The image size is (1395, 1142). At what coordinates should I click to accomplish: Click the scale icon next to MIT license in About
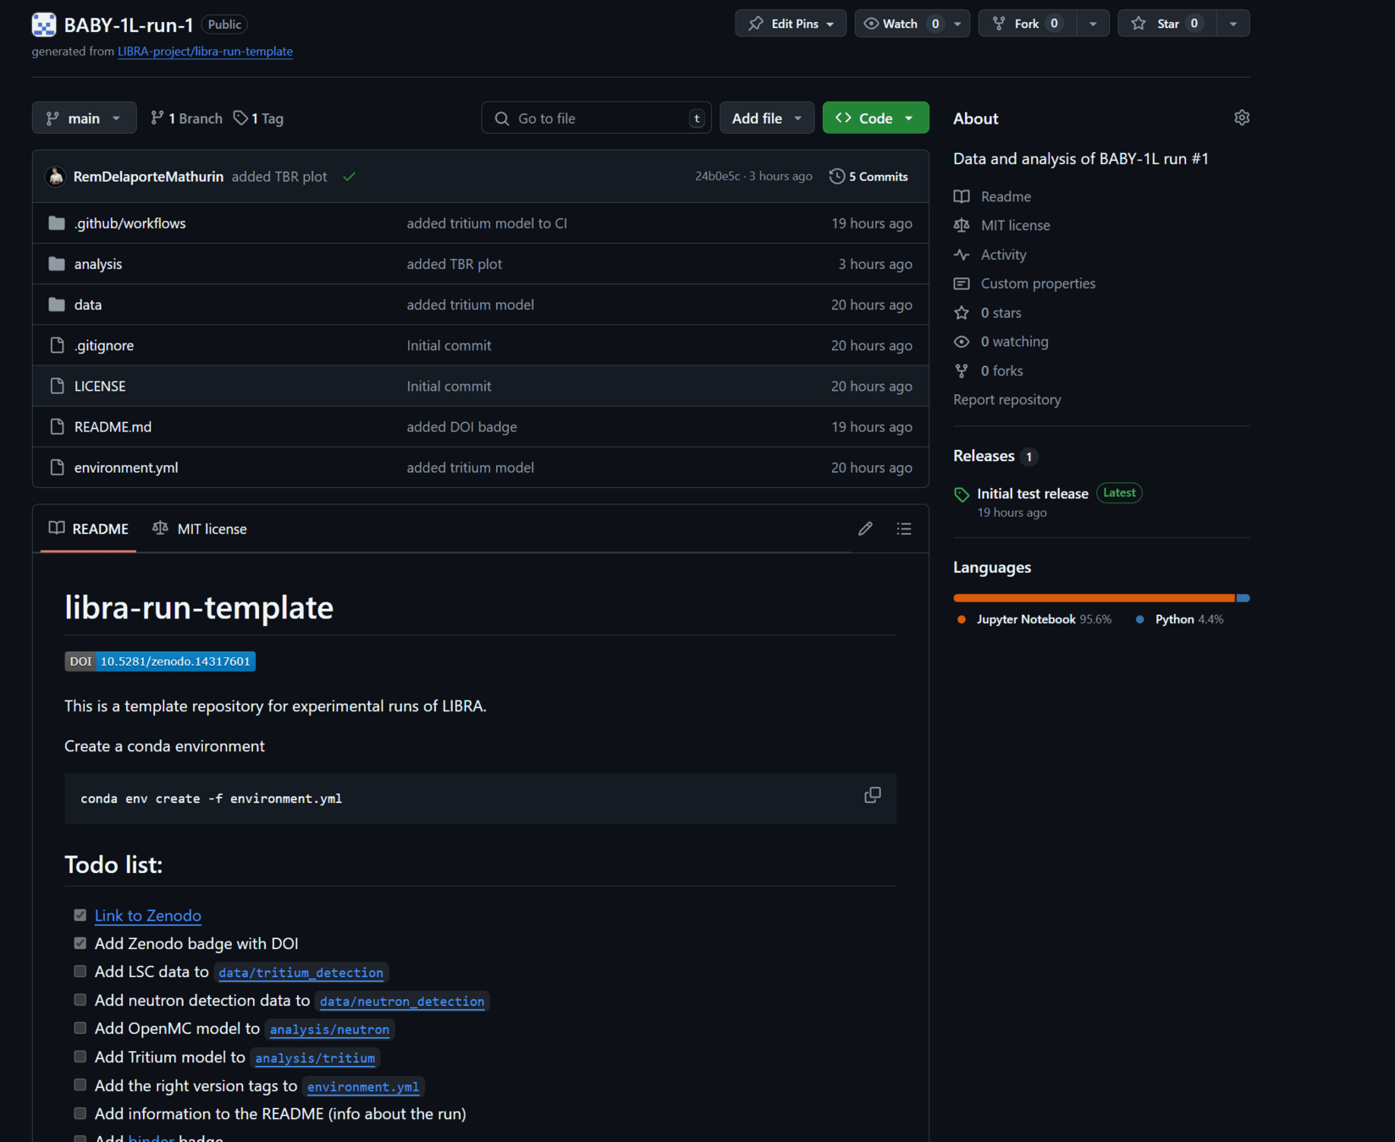[962, 225]
